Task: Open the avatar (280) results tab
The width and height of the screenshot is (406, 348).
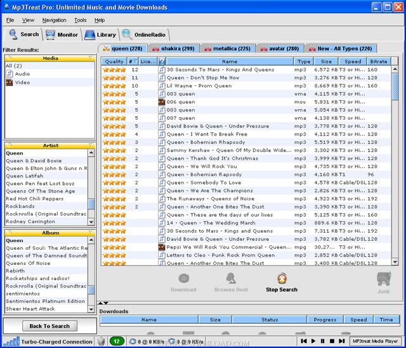Action: (x=280, y=49)
